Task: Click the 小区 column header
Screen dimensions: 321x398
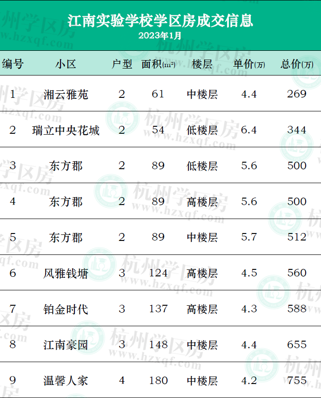Action: coord(66,64)
